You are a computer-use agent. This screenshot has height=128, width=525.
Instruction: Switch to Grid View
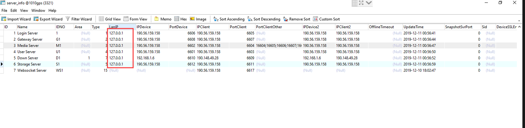[x=110, y=19]
